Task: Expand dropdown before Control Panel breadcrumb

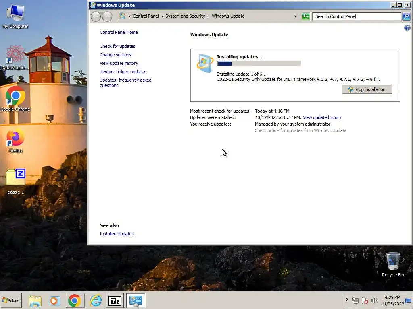Action: click(129, 16)
